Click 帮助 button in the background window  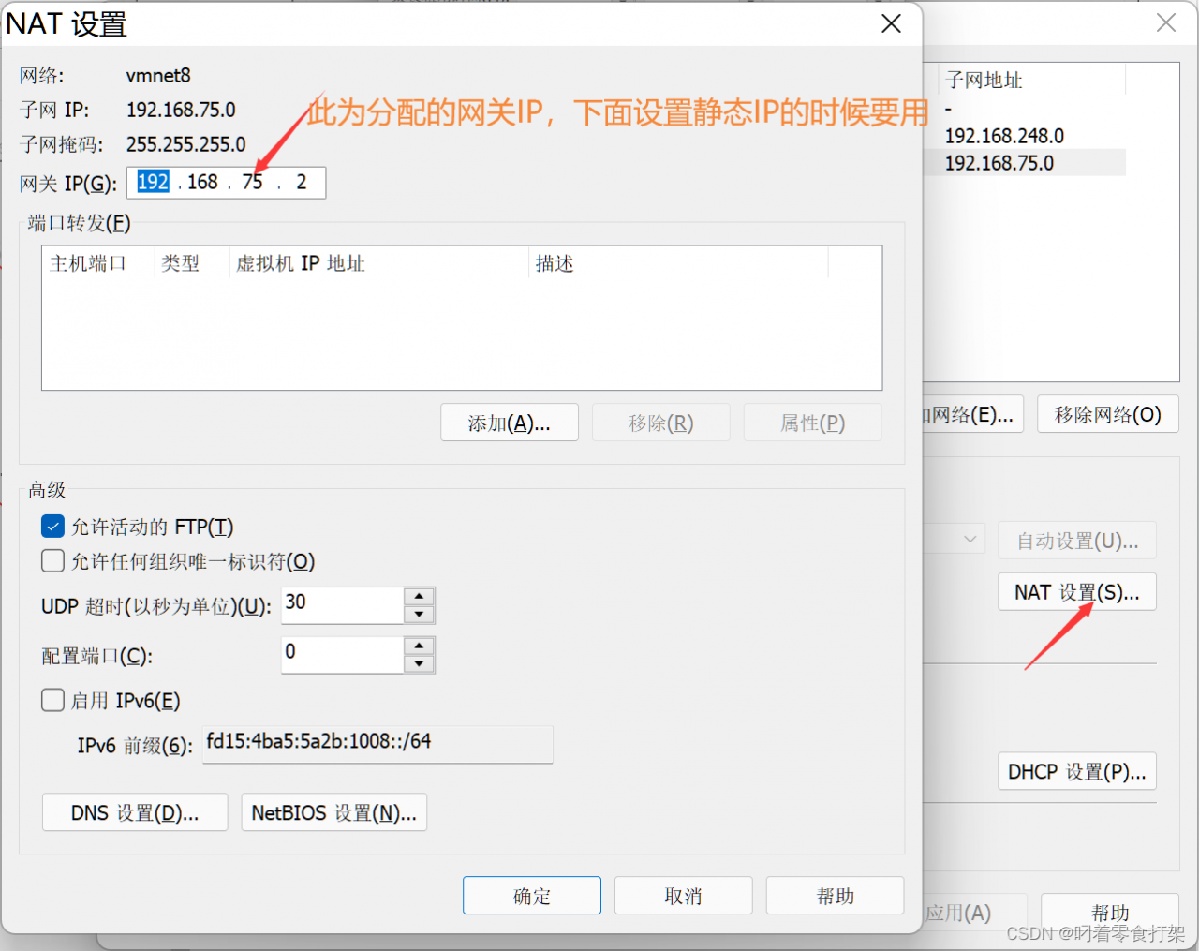[1110, 912]
